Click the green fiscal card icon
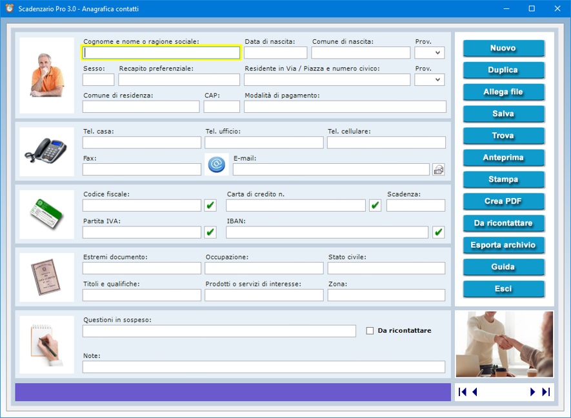571x418 pixels. (46, 214)
